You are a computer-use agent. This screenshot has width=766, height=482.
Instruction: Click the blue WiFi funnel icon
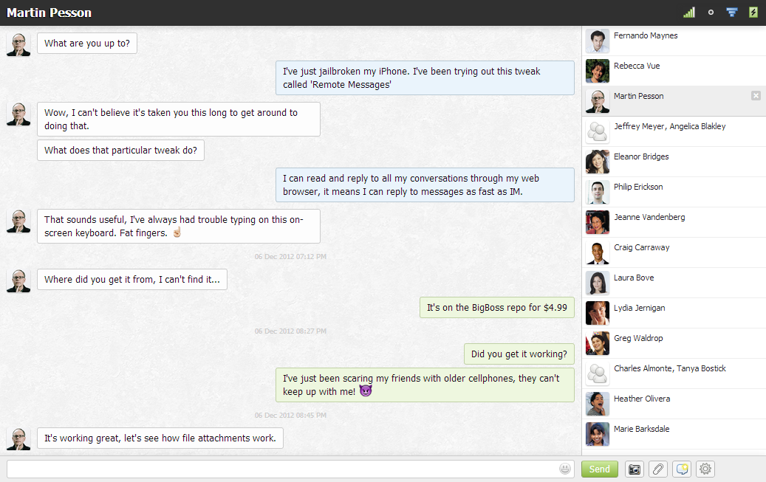(x=731, y=13)
